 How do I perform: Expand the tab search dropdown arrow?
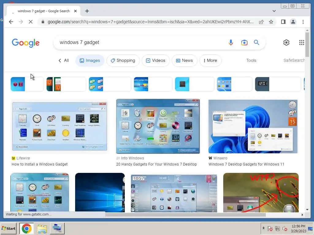click(274, 11)
